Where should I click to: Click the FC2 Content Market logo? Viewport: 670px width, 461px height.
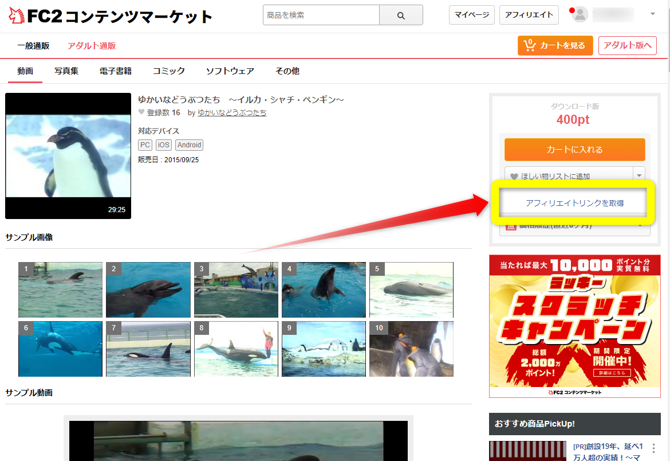[111, 16]
